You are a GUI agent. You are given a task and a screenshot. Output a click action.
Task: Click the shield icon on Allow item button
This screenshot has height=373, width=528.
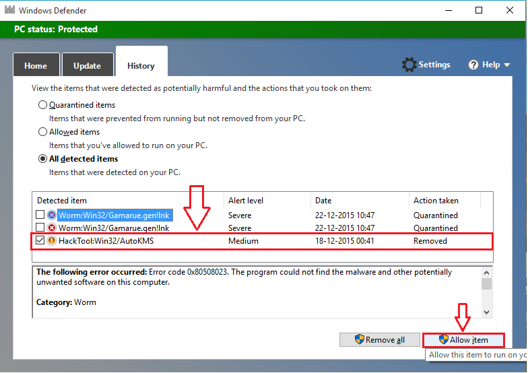point(443,339)
